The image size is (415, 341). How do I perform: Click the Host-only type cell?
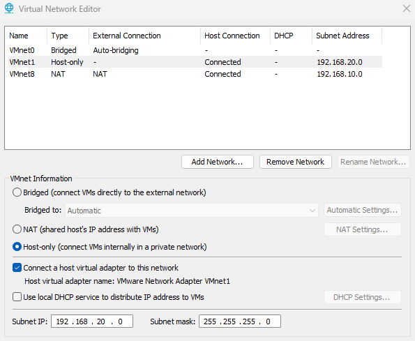coord(67,62)
